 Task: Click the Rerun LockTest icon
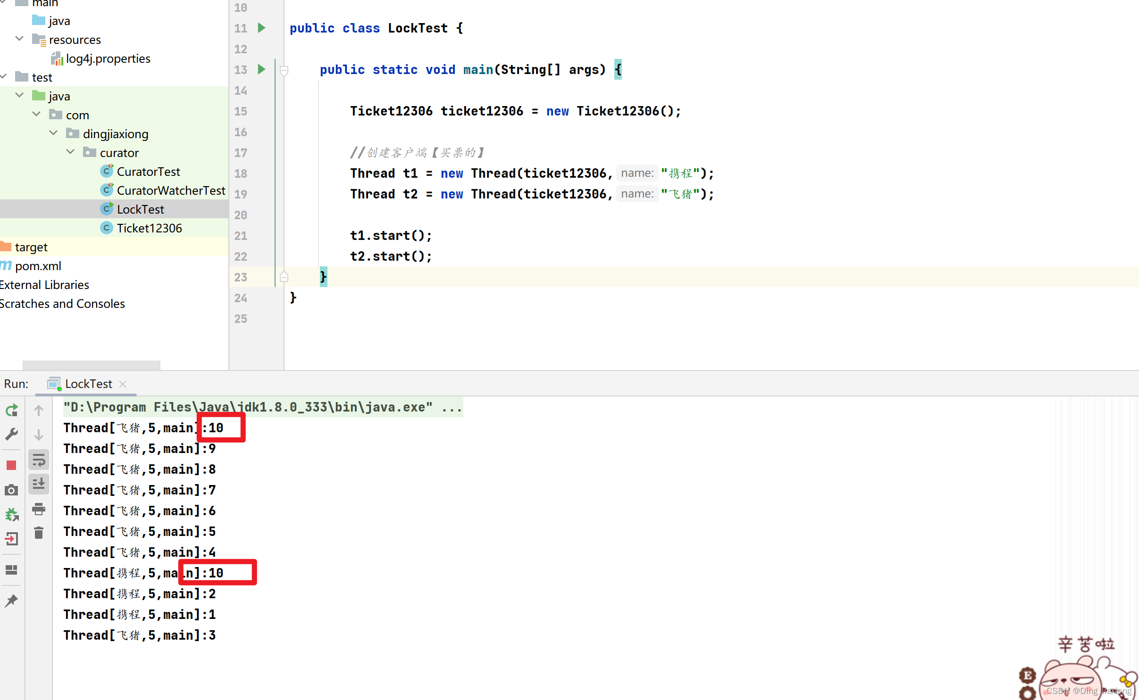click(x=12, y=410)
